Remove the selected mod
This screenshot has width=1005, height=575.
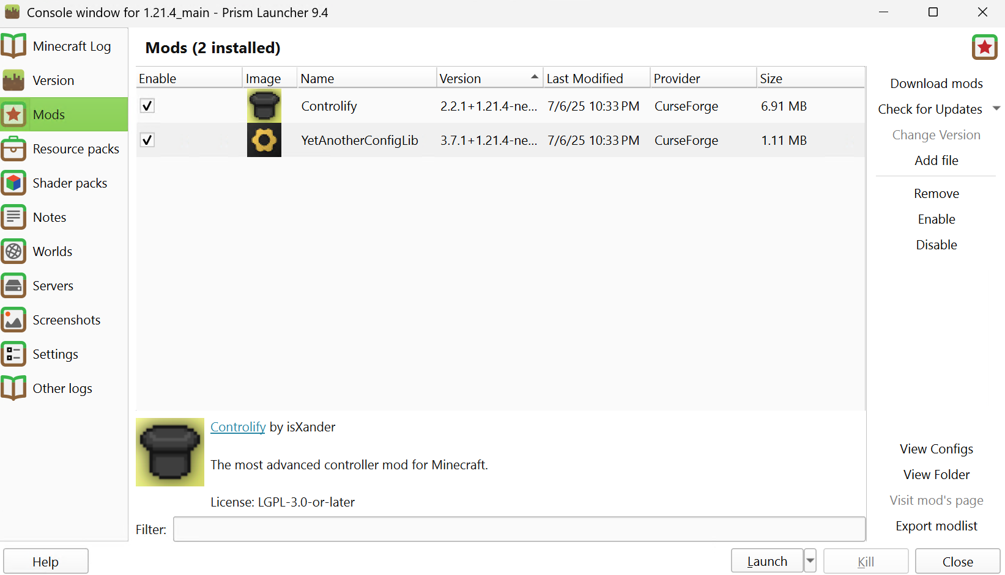click(936, 193)
